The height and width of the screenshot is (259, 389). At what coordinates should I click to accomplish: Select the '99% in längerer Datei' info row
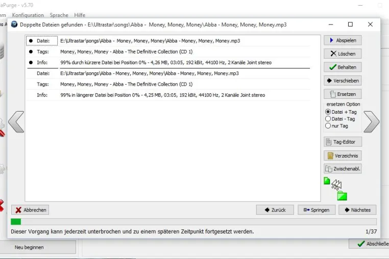pos(168,95)
